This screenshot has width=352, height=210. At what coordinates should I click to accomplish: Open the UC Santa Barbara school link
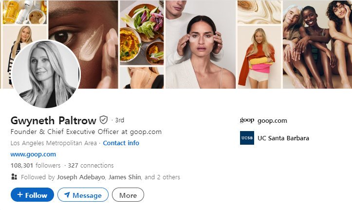(x=283, y=138)
